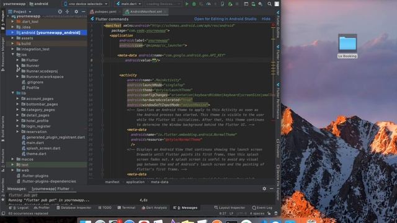Open the Profile gauge icon in the toolbar
397x223 pixels.
point(208,4)
